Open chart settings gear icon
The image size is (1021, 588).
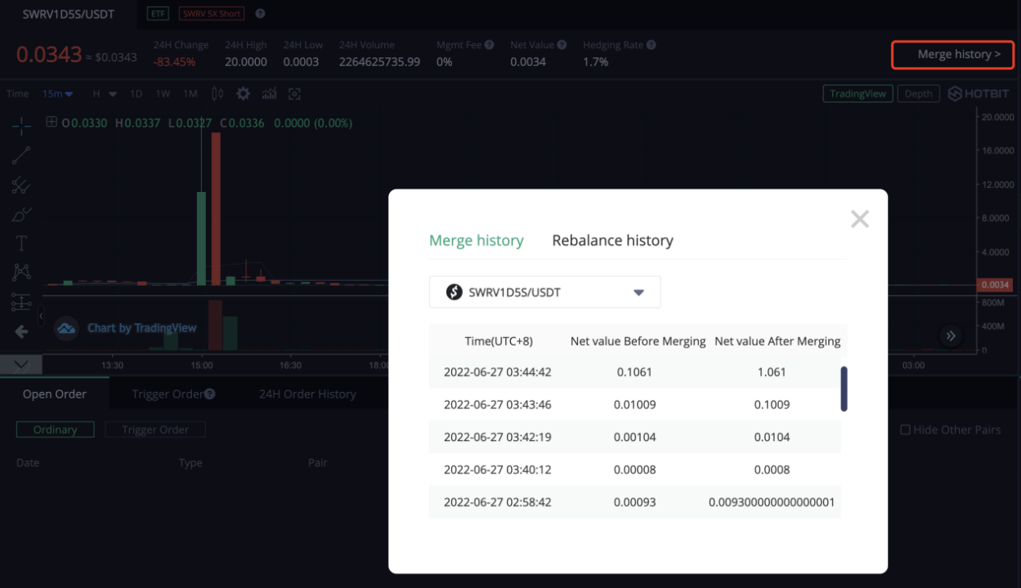click(x=243, y=94)
